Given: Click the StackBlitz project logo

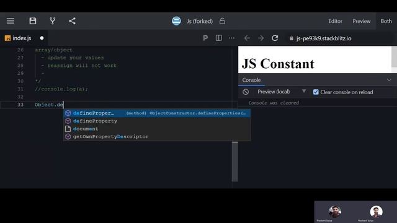Looking at the screenshot, I should pyautogui.click(x=176, y=21).
